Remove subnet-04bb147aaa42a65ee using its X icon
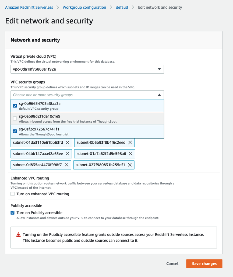 [x=68, y=154]
